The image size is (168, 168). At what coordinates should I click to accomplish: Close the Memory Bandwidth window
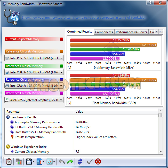[160, 3]
